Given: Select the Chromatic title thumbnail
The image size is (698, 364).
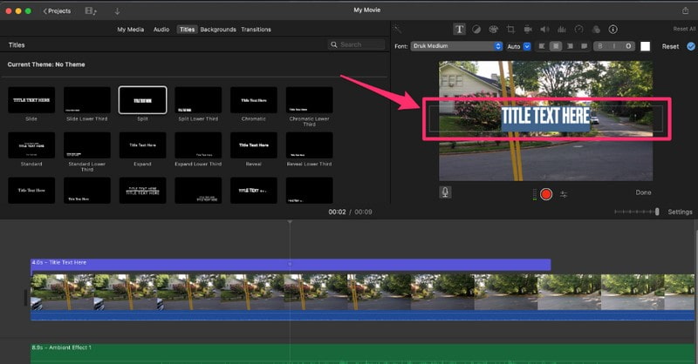Looking at the screenshot, I should (254, 100).
